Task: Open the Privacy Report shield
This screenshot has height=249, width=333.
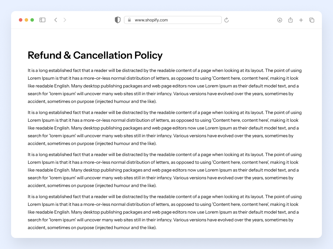Action: [x=117, y=20]
